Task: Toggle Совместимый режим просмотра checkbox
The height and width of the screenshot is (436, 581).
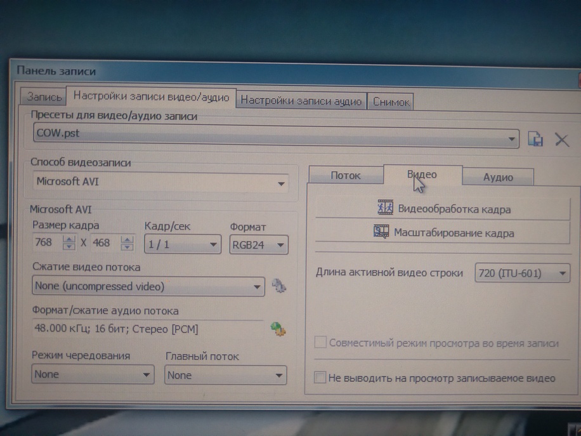Action: 321,343
